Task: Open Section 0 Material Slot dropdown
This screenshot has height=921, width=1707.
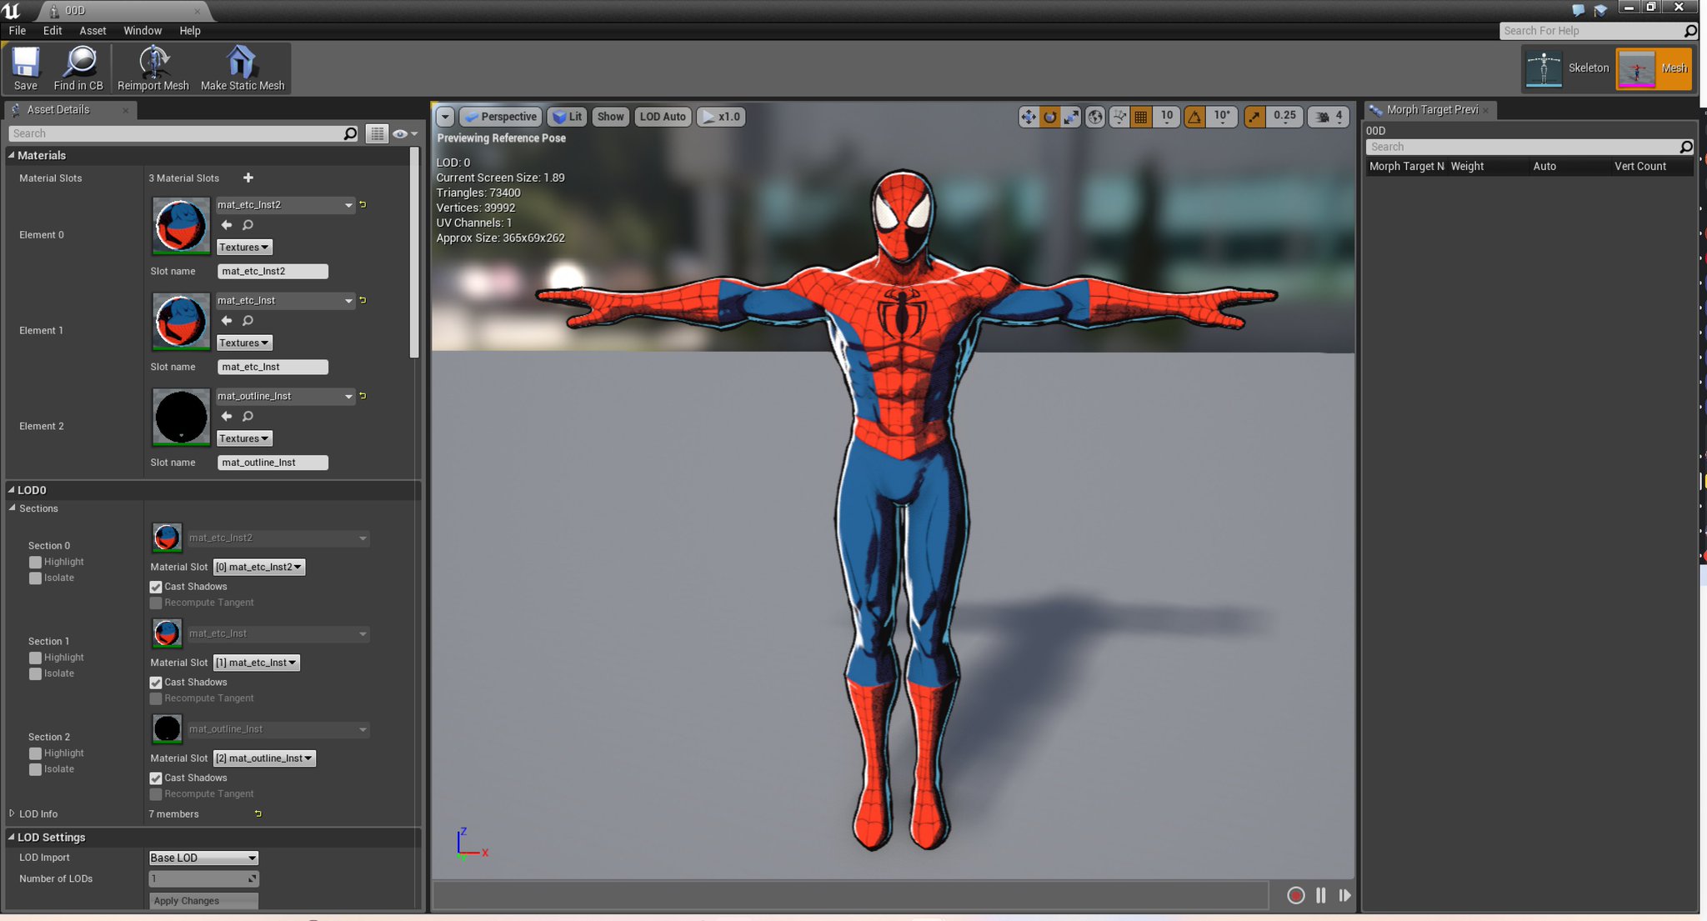Action: (x=259, y=568)
